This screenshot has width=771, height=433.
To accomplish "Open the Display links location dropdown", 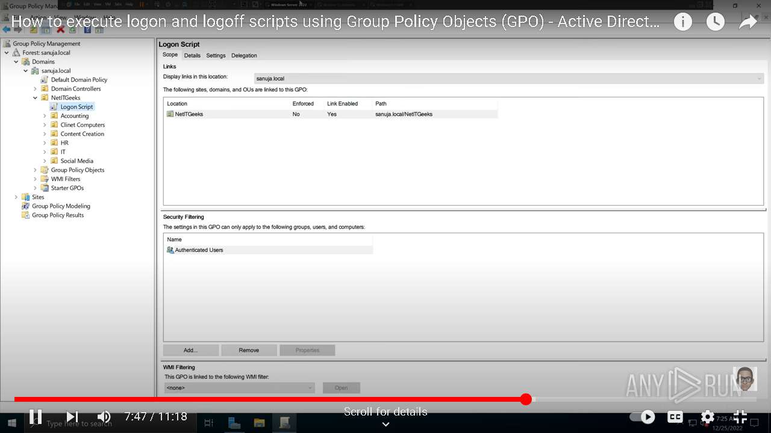I will (x=508, y=78).
